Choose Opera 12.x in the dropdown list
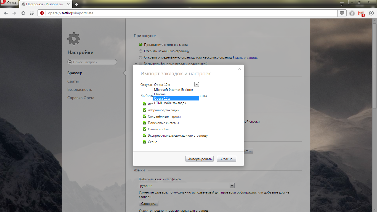Image resolution: width=377 pixels, height=212 pixels. [176, 98]
